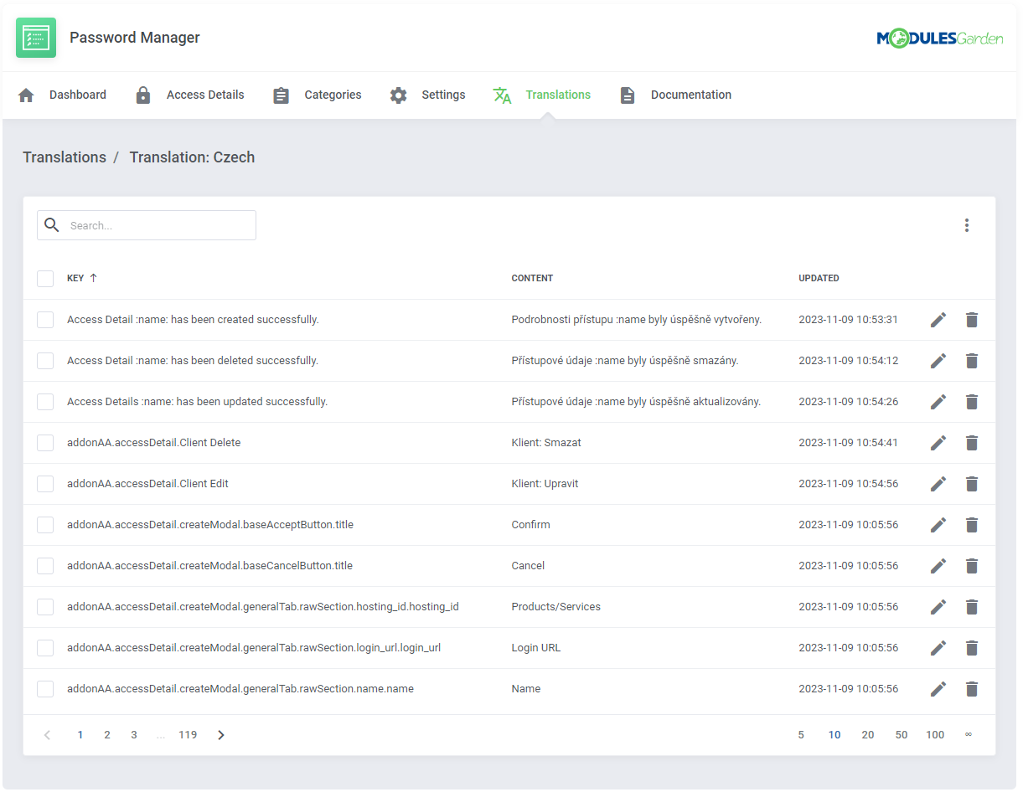This screenshot has height=792, width=1023.
Task: Click the UPDATED column header
Action: pyautogui.click(x=819, y=278)
